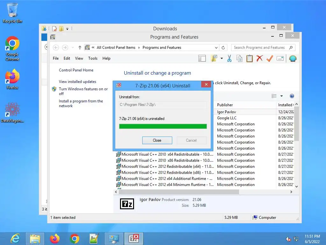Open DataWagon desktop shortcut
Viewport: 326px width, 245px height.
click(12, 113)
